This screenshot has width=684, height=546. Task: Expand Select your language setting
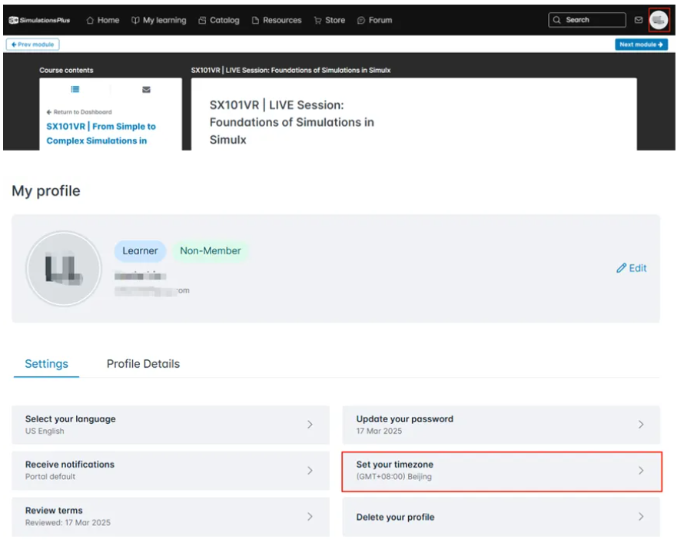(x=171, y=425)
